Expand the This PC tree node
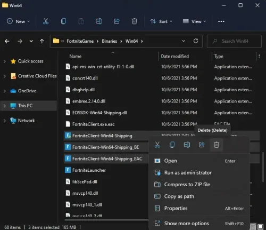The height and width of the screenshot is (230, 266). 5,106
